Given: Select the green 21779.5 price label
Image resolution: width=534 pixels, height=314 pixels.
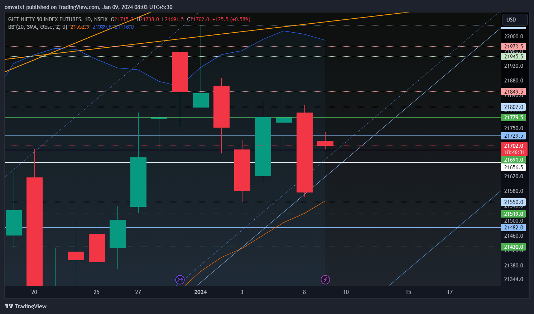Looking at the screenshot, I should tap(513, 118).
